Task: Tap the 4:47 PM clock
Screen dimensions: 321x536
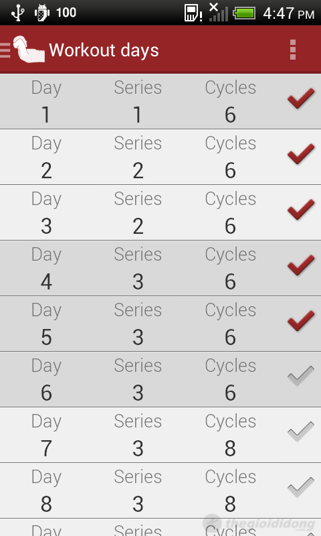Action: coord(289,13)
